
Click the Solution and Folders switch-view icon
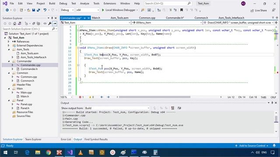pos(19,24)
